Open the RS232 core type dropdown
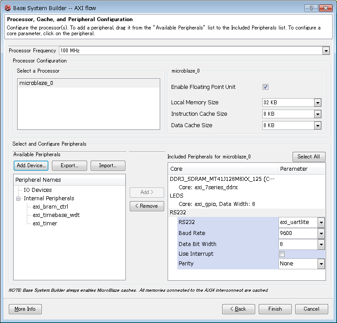 (321, 222)
